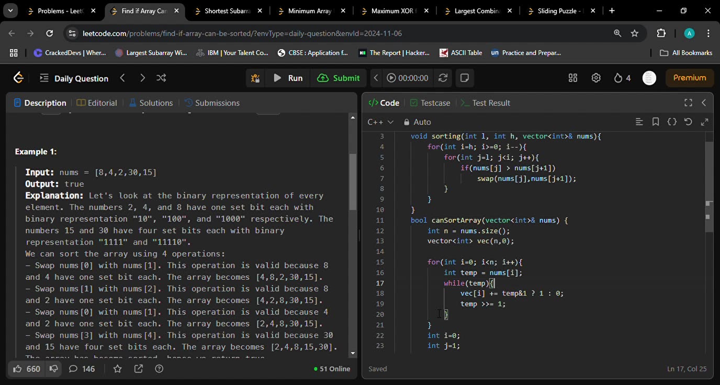
Task: Reset the timer with refresh icon
Action: pyautogui.click(x=443, y=78)
